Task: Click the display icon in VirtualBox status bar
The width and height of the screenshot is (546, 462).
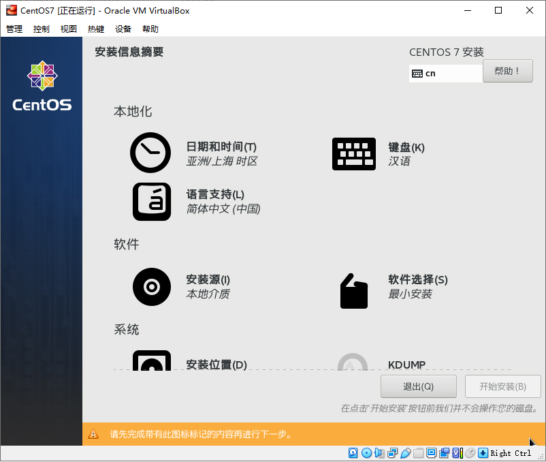Action: pos(430,452)
